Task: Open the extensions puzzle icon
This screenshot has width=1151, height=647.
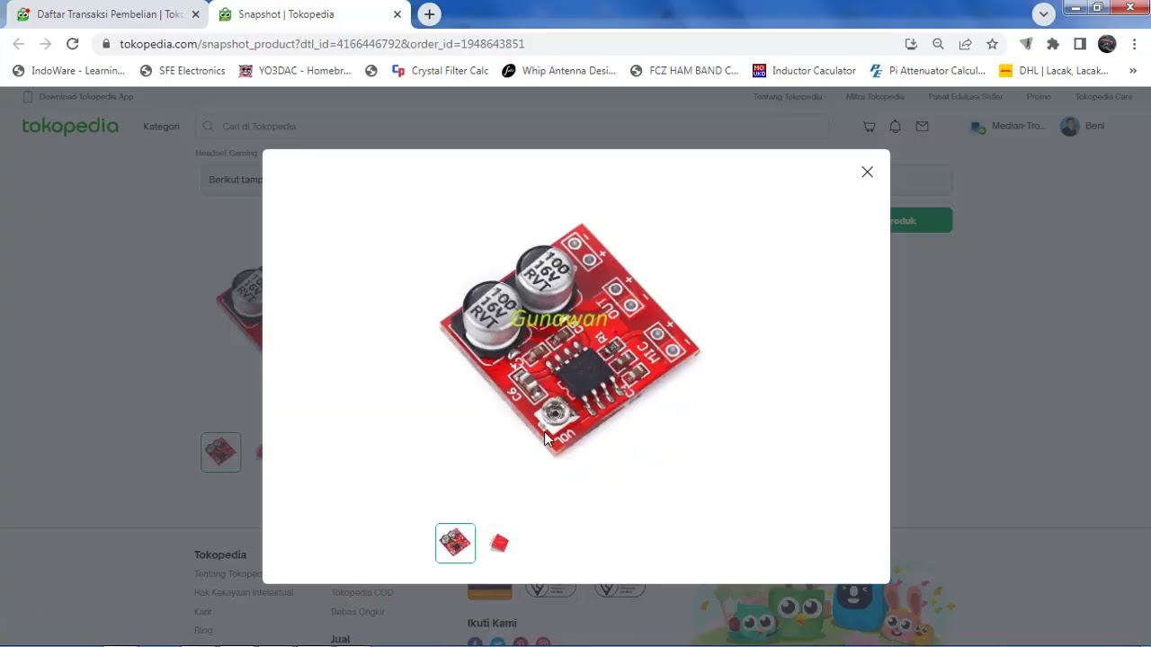Action: [1053, 44]
